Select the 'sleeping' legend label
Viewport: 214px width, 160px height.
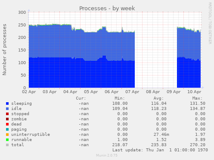tap(22, 104)
